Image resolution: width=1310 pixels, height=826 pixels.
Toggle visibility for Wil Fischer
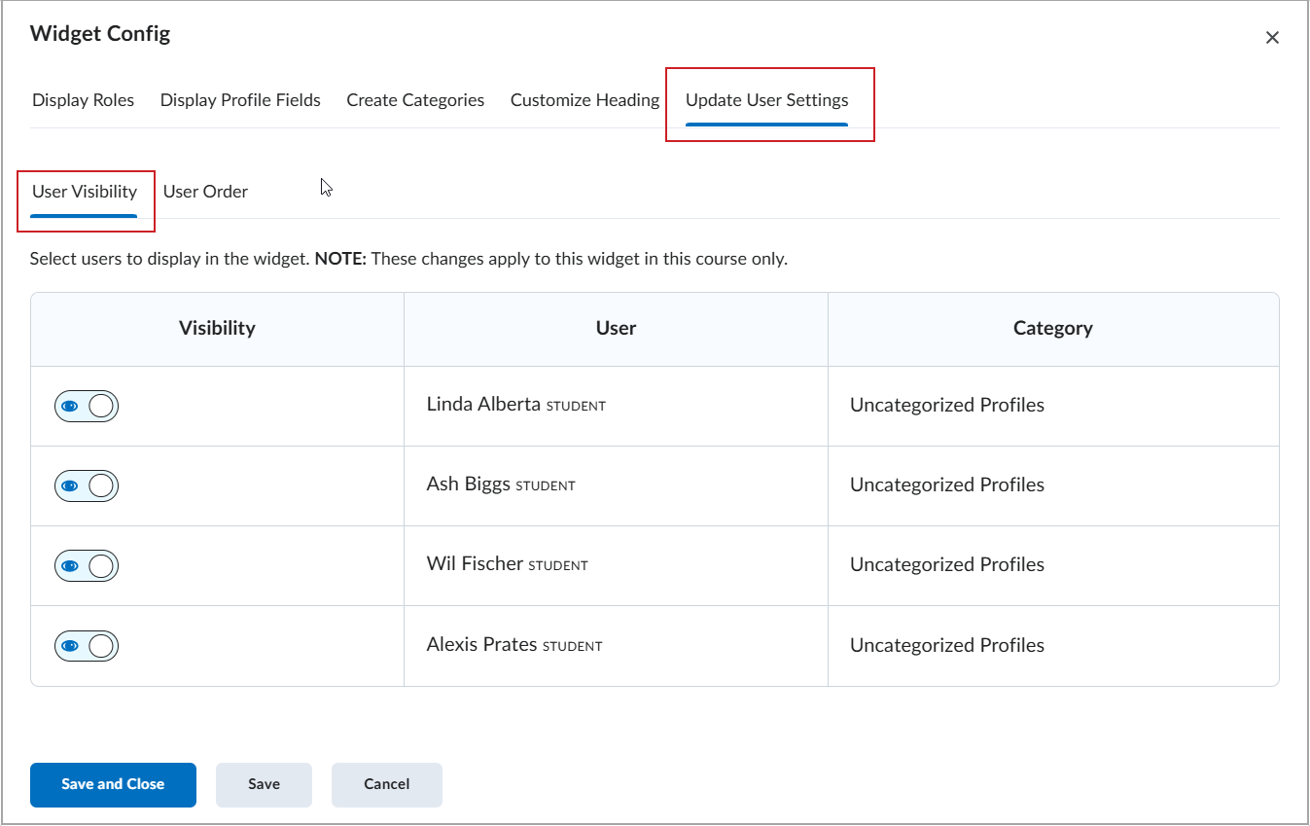87,565
